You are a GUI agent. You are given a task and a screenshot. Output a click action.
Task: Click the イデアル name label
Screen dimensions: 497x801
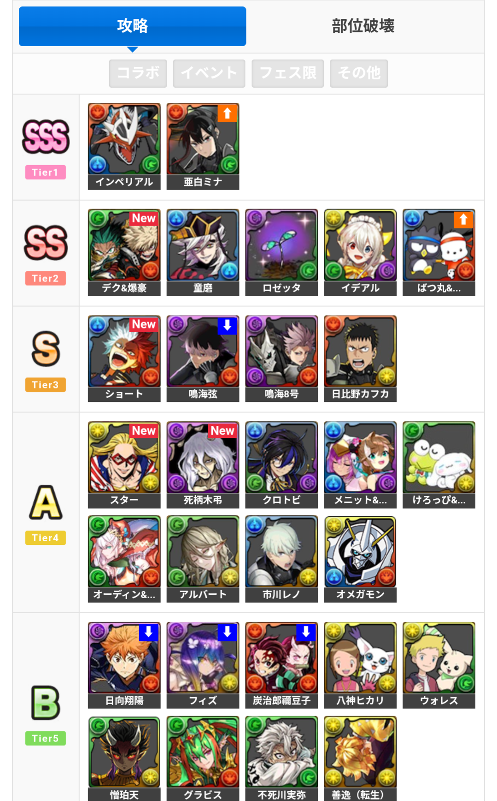361,288
